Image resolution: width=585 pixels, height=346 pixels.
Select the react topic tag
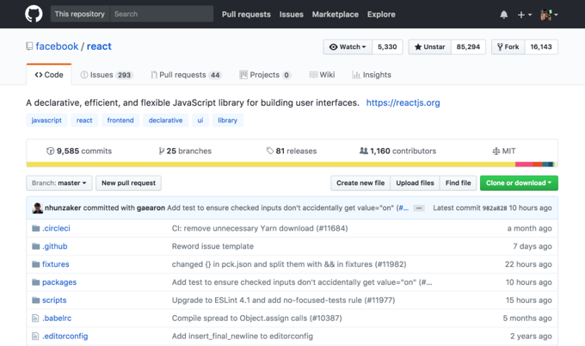tap(84, 120)
